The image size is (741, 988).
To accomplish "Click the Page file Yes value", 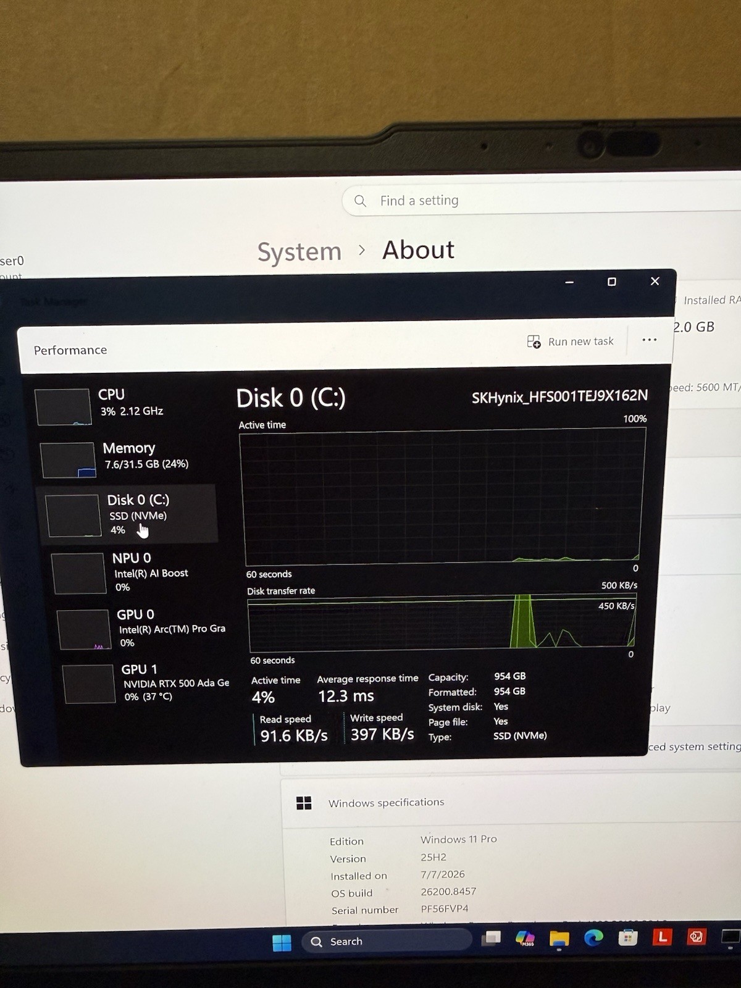I will [x=501, y=721].
